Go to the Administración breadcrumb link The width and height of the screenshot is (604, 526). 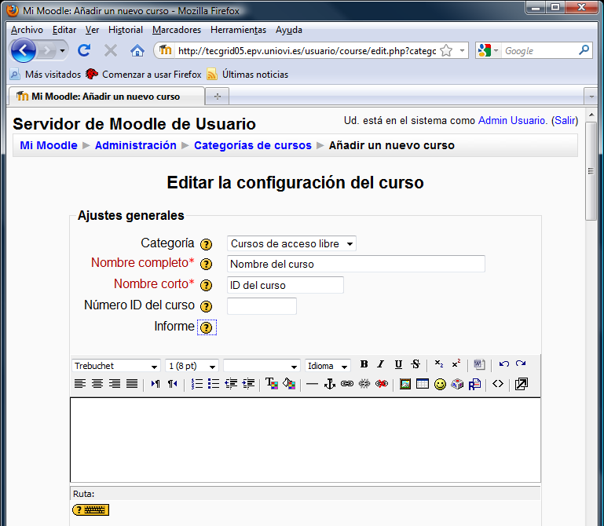click(136, 145)
